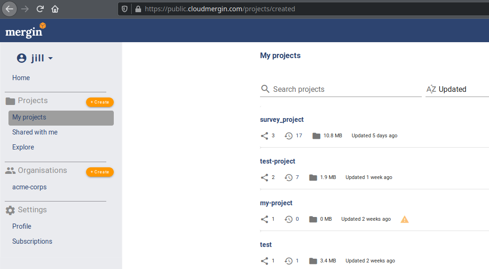Open the Updated sort dropdown
This screenshot has width=489, height=269.
click(x=457, y=89)
